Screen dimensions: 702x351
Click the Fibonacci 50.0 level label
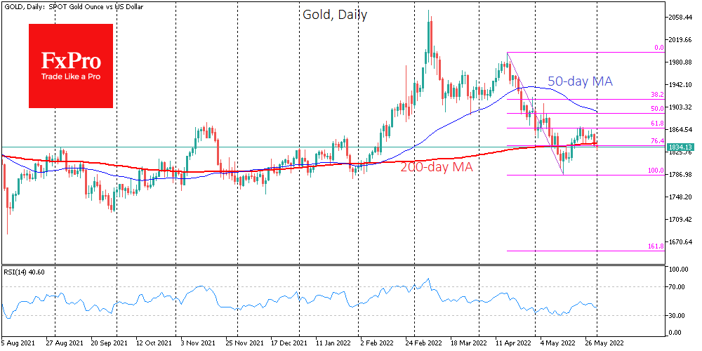point(657,108)
